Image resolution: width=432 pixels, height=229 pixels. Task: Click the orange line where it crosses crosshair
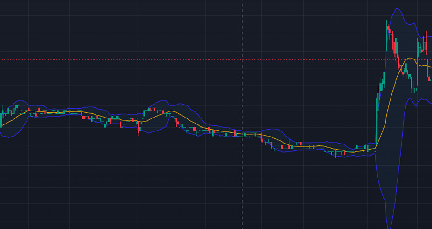242,134
